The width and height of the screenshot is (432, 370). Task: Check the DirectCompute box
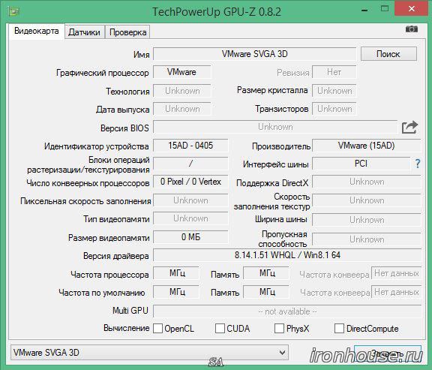(x=339, y=329)
